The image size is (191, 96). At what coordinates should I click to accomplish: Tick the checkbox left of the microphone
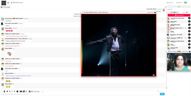pos(2,92)
